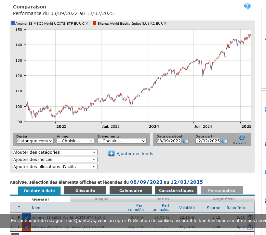
Task: Click the Rafraîchir refresh arrow icon
Action: tap(242, 137)
